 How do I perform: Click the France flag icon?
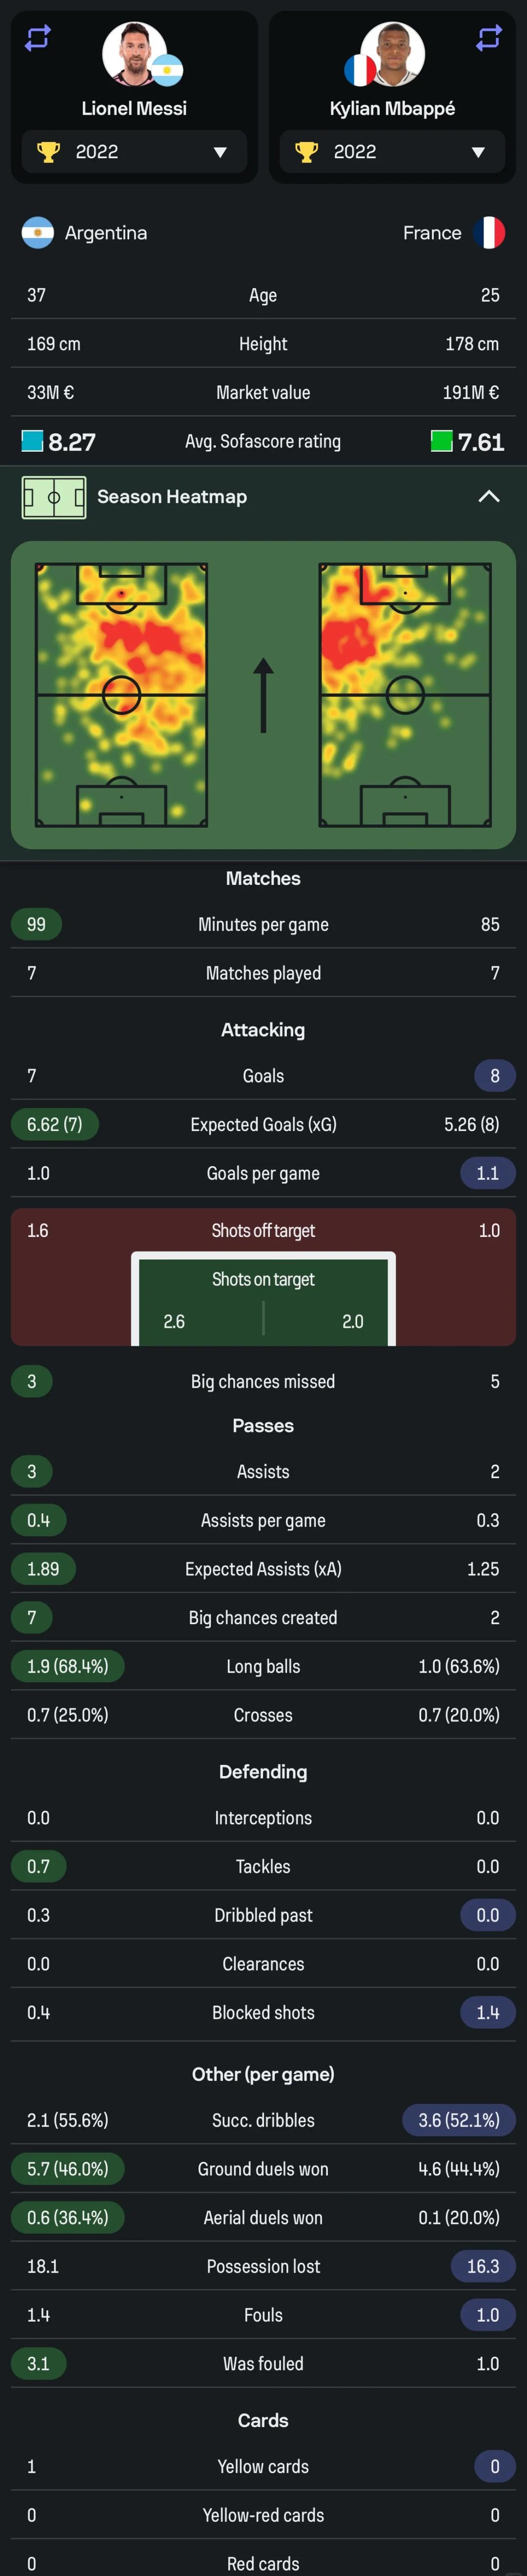tap(488, 233)
